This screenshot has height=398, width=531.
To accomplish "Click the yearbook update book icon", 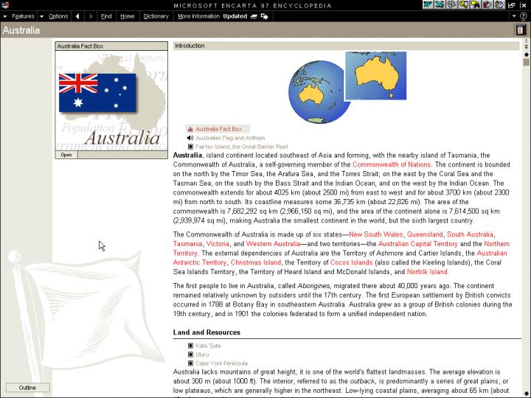I will click(254, 16).
